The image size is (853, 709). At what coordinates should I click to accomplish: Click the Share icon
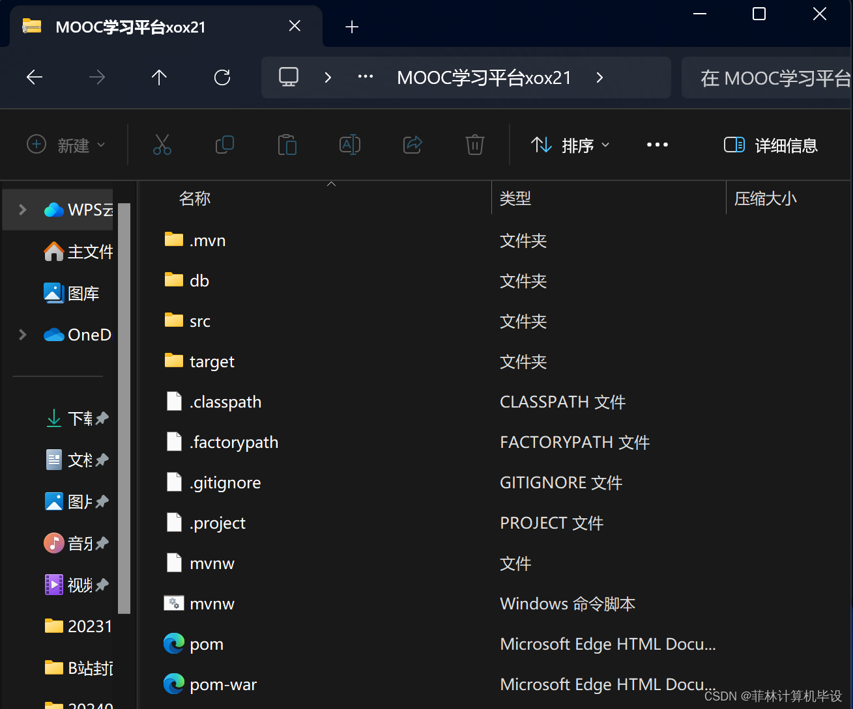coord(412,145)
